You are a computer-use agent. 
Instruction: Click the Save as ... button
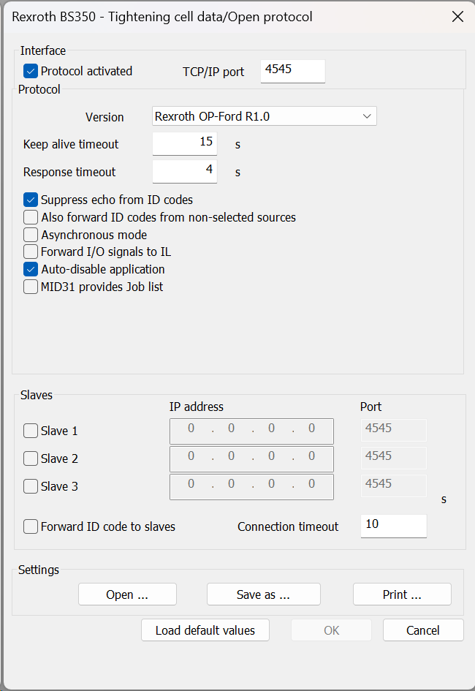pos(263,594)
